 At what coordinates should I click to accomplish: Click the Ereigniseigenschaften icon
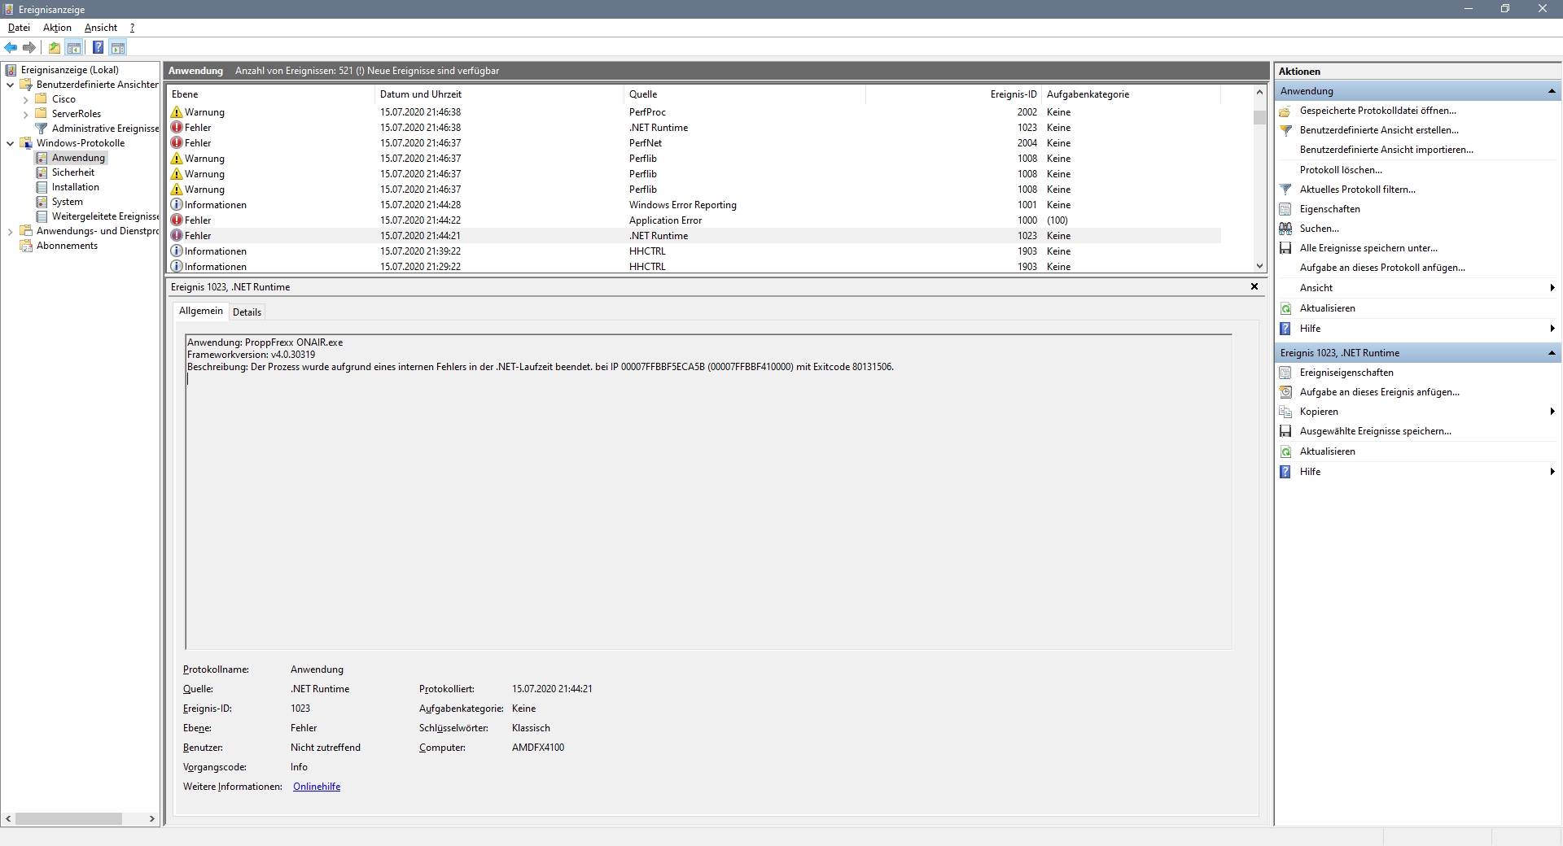1285,373
